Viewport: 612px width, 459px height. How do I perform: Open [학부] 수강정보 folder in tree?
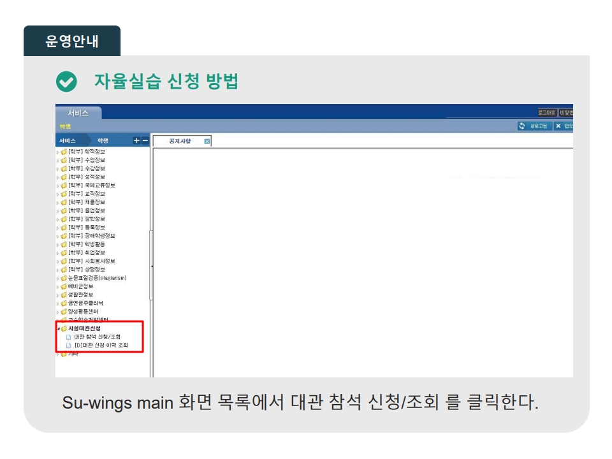[87, 168]
